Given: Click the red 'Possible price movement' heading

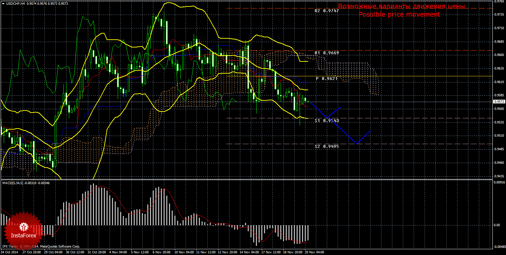Looking at the screenshot, I should (x=399, y=15).
